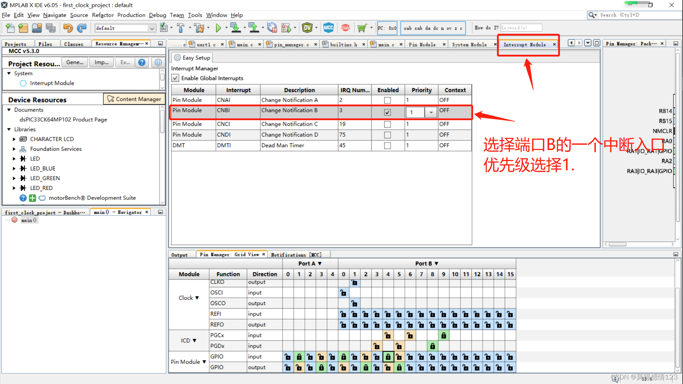Enable the DMTI Dead Man Timer checkbox
683x384 pixels.
(387, 146)
